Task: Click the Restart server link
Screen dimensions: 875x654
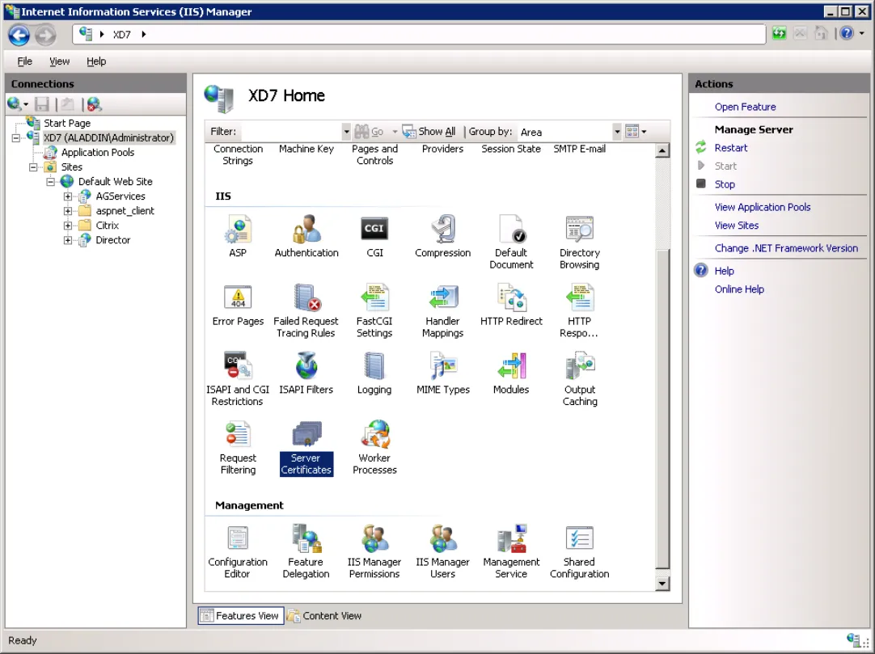Action: pyautogui.click(x=730, y=148)
